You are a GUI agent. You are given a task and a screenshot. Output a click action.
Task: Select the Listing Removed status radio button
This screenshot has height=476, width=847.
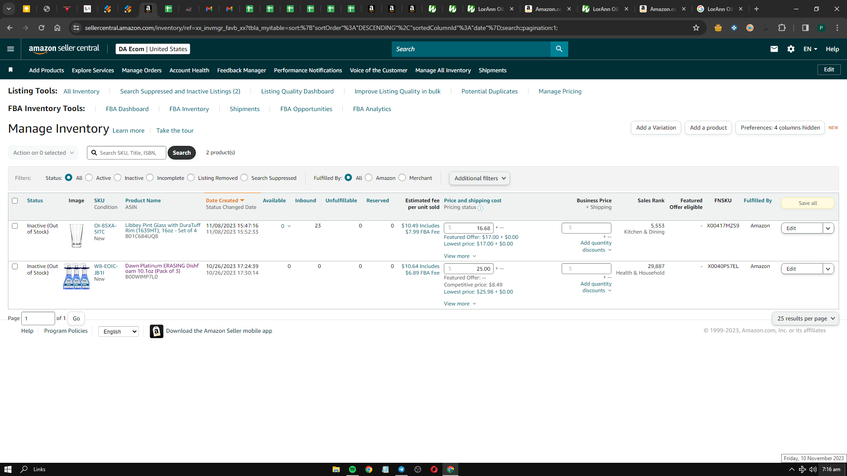[x=191, y=178]
